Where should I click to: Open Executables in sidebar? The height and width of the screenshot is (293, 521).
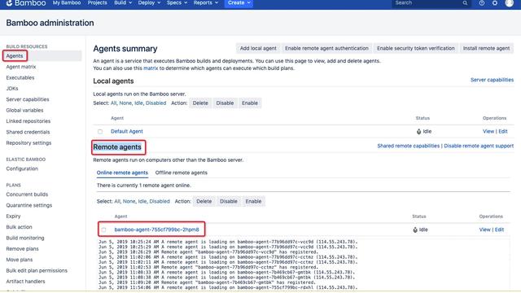(x=20, y=78)
